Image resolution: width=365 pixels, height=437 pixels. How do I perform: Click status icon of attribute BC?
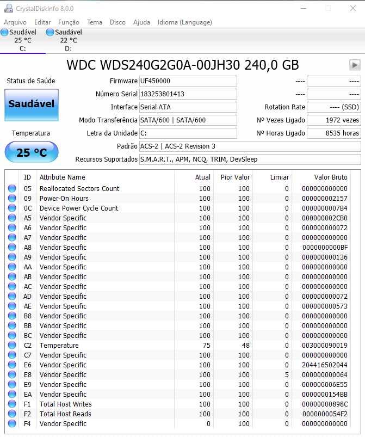[12, 335]
